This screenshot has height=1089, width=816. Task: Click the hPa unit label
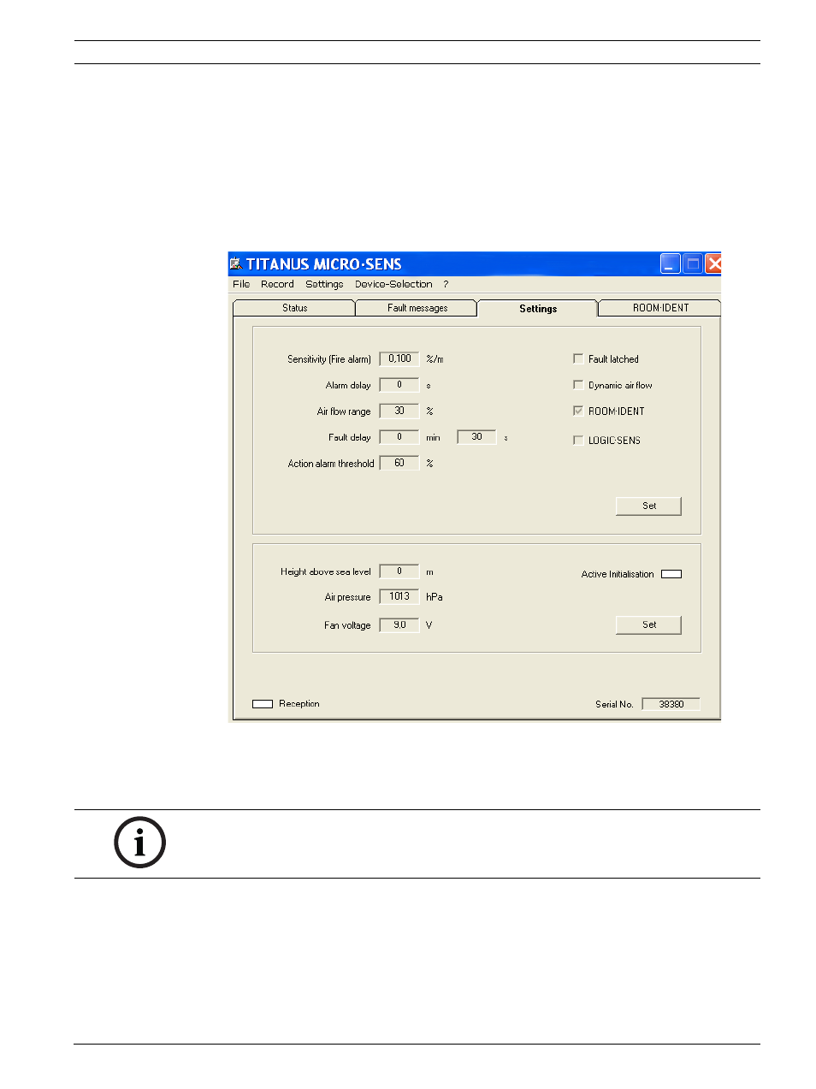point(435,597)
